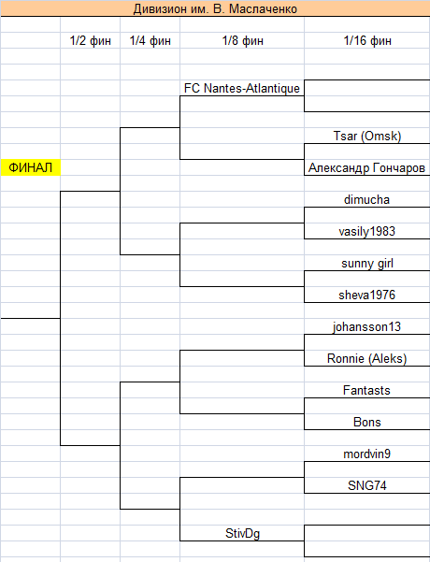Select the Ronnie (Aleks) cell
Viewport: 430px width, 562px height.
coord(367,358)
